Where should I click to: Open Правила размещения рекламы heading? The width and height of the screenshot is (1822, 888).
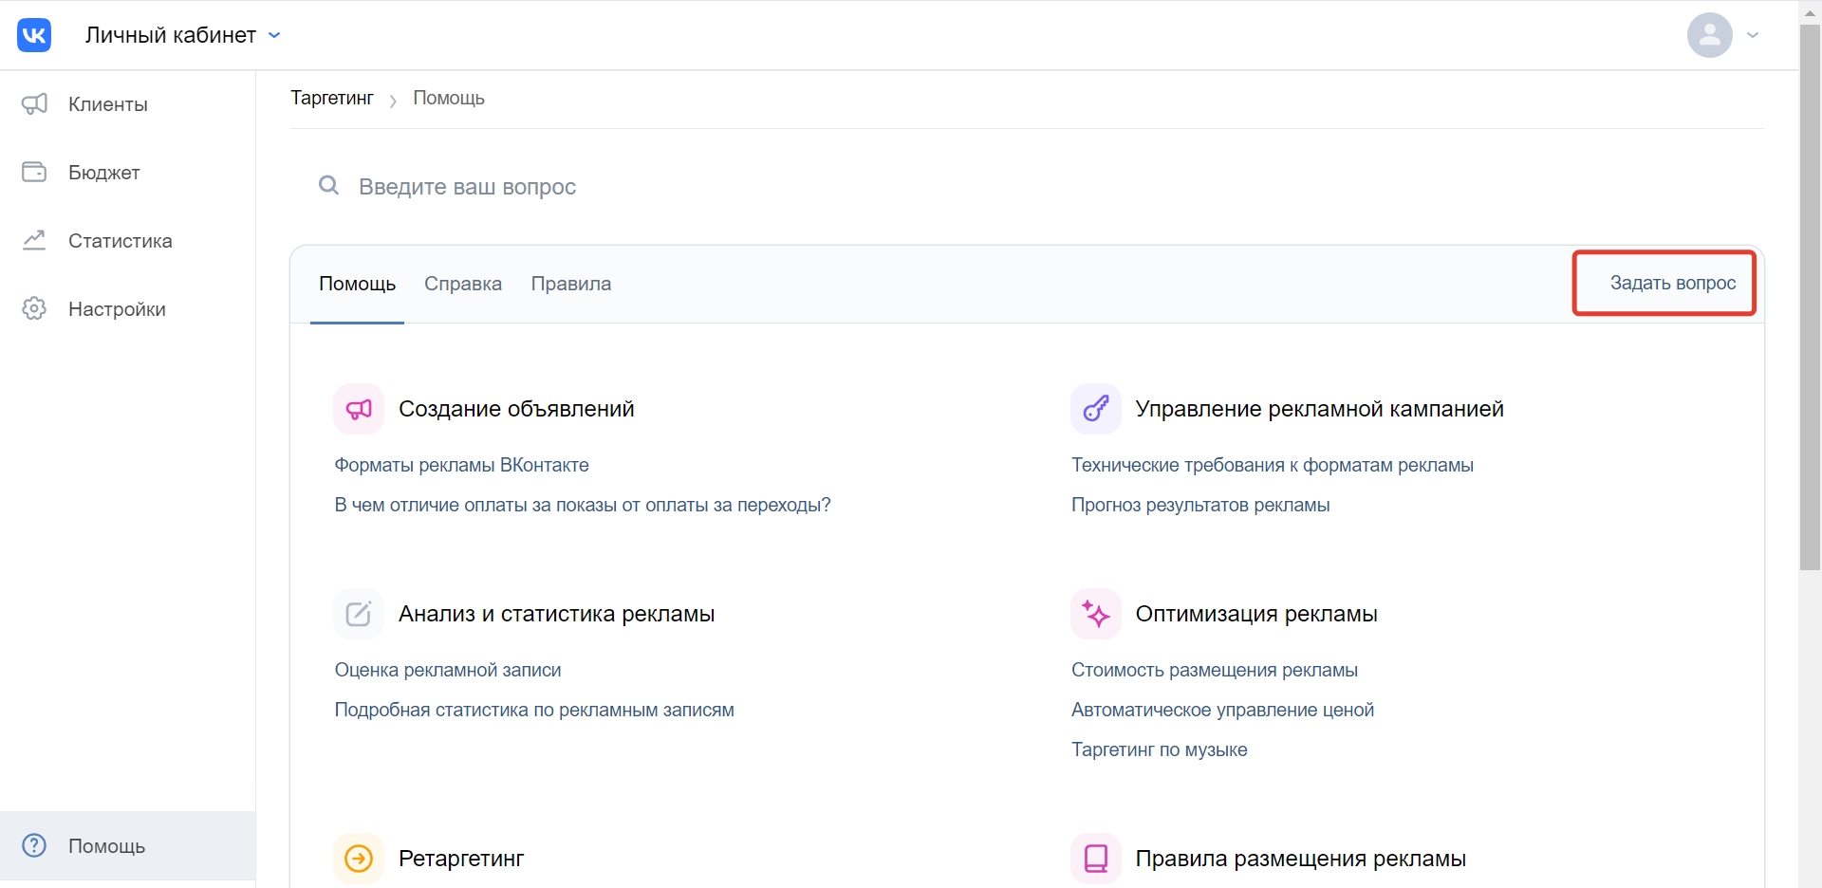1300,859
